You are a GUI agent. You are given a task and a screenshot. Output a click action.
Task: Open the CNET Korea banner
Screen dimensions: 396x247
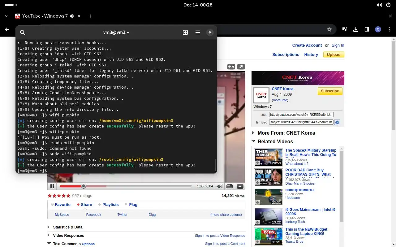(298, 78)
